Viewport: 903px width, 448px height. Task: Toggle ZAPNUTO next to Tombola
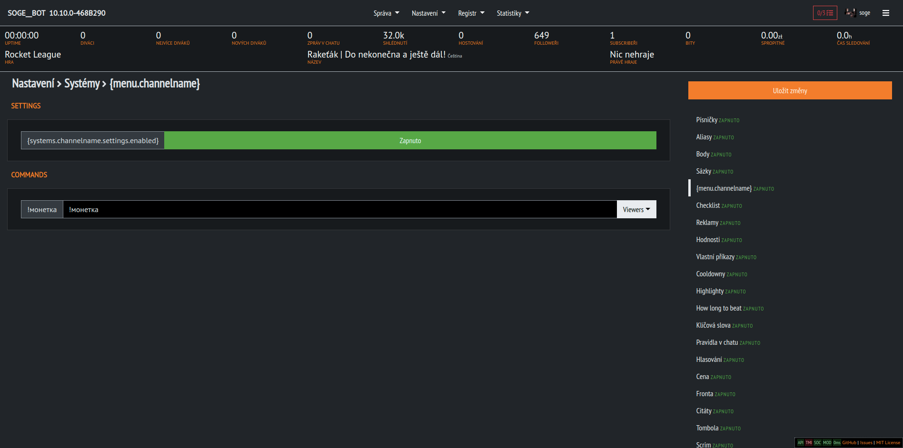pyautogui.click(x=730, y=428)
